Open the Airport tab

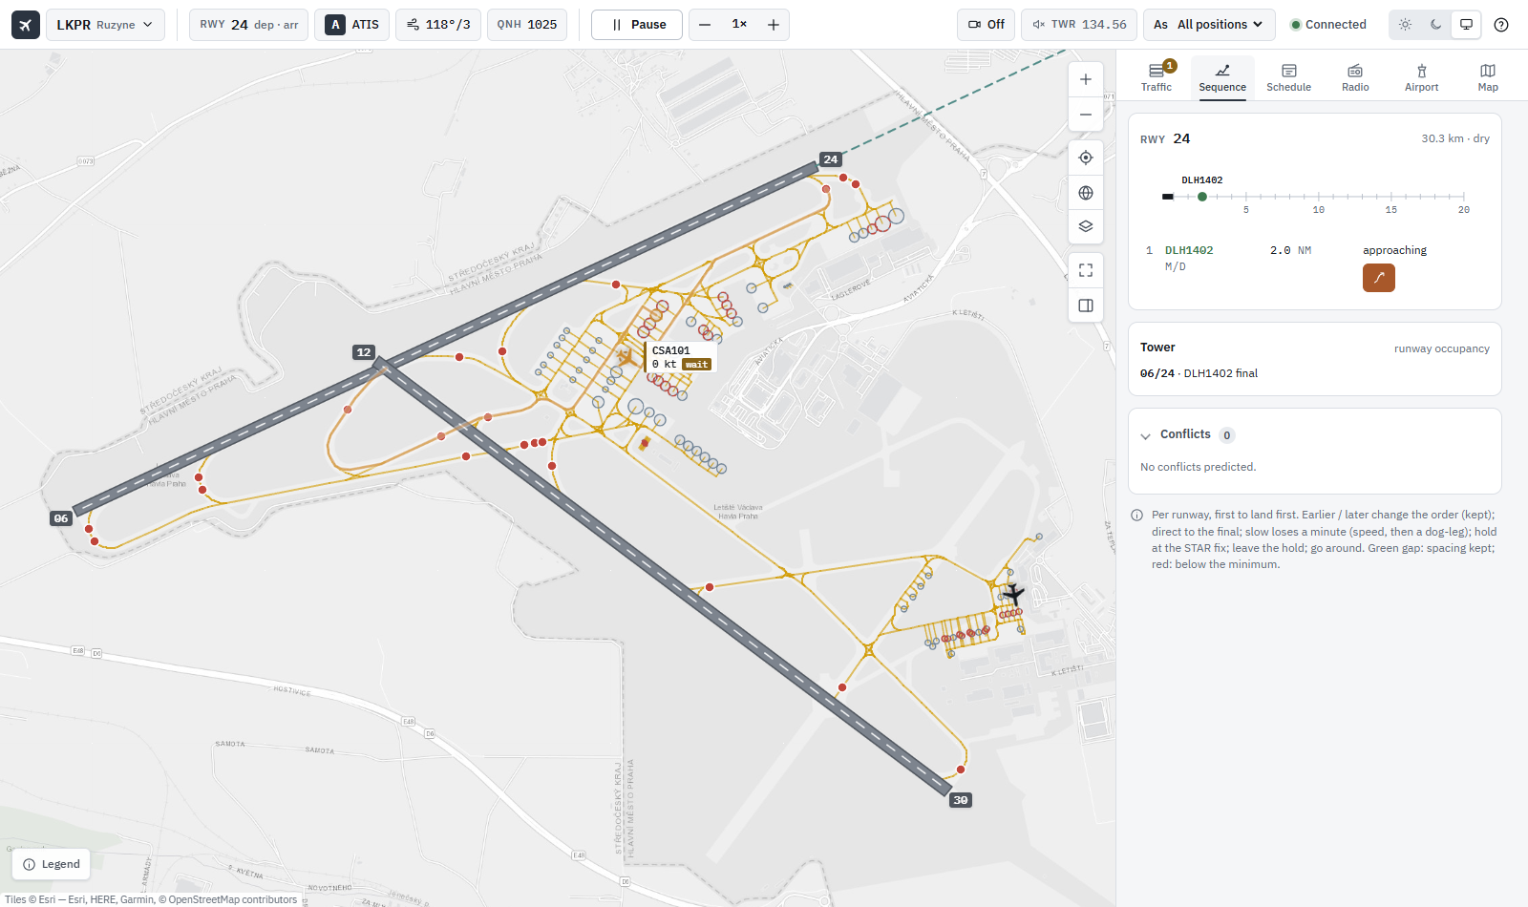click(x=1421, y=77)
